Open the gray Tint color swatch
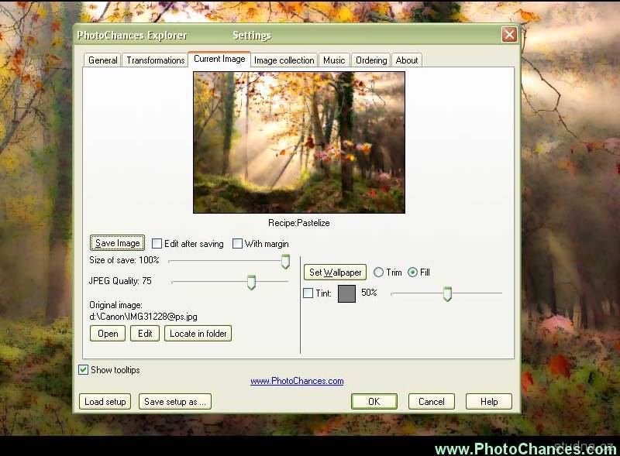This screenshot has width=620, height=456. pos(346,294)
